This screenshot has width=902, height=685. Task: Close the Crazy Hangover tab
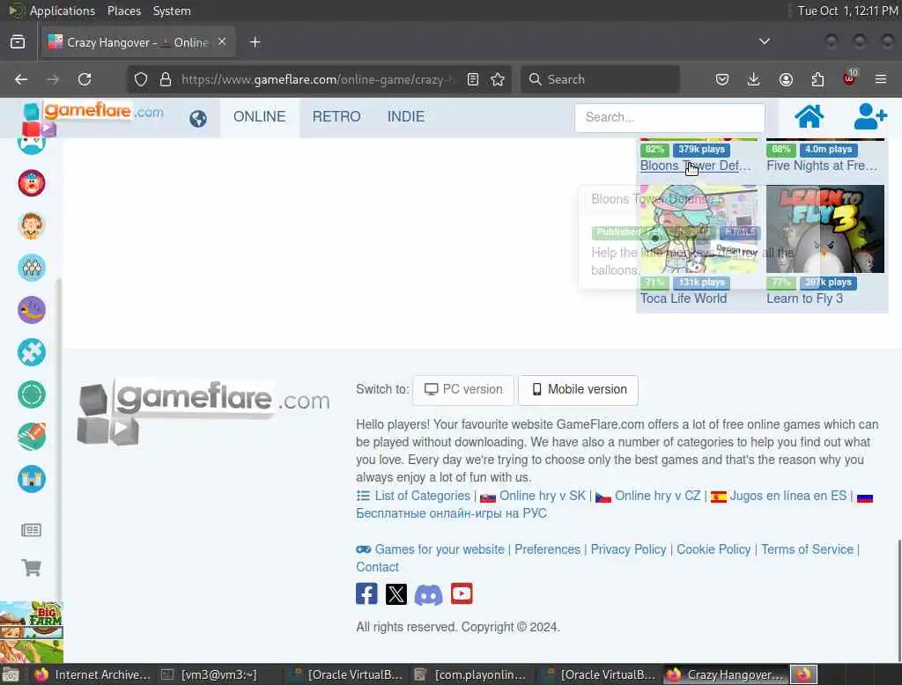(222, 42)
